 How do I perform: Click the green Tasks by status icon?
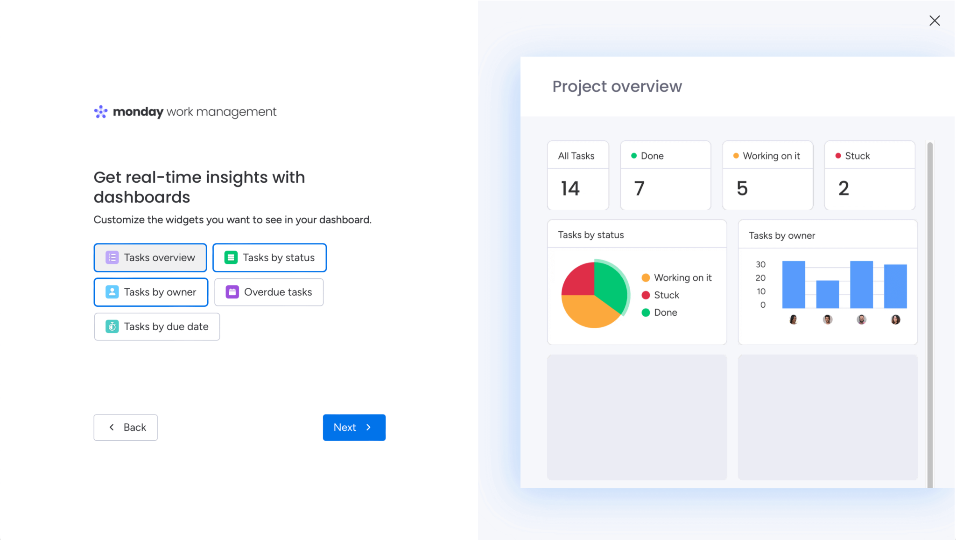point(231,257)
